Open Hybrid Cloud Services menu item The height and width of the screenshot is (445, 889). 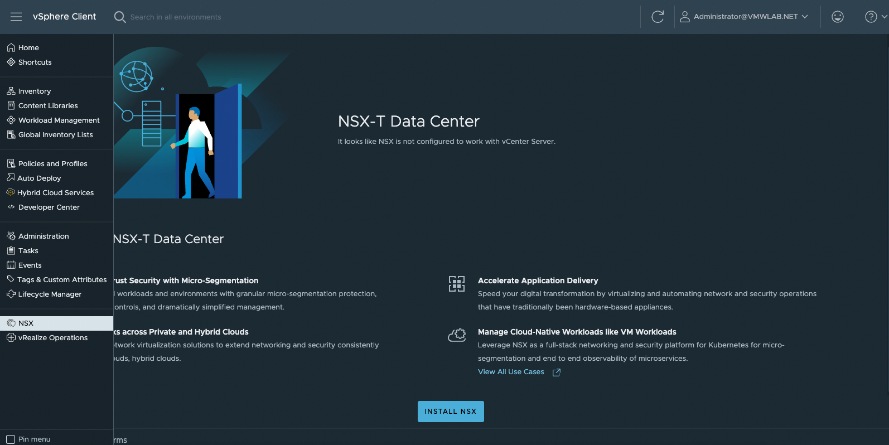tap(56, 192)
